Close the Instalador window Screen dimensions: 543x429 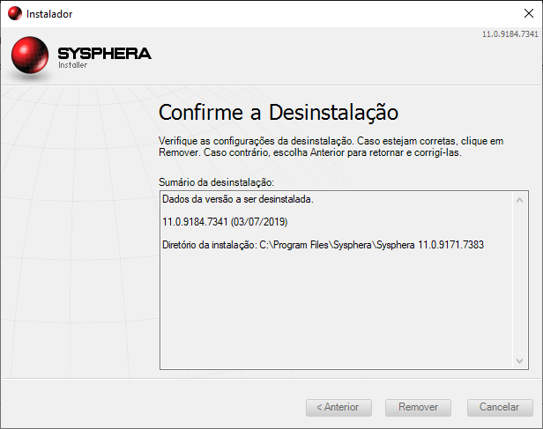529,13
